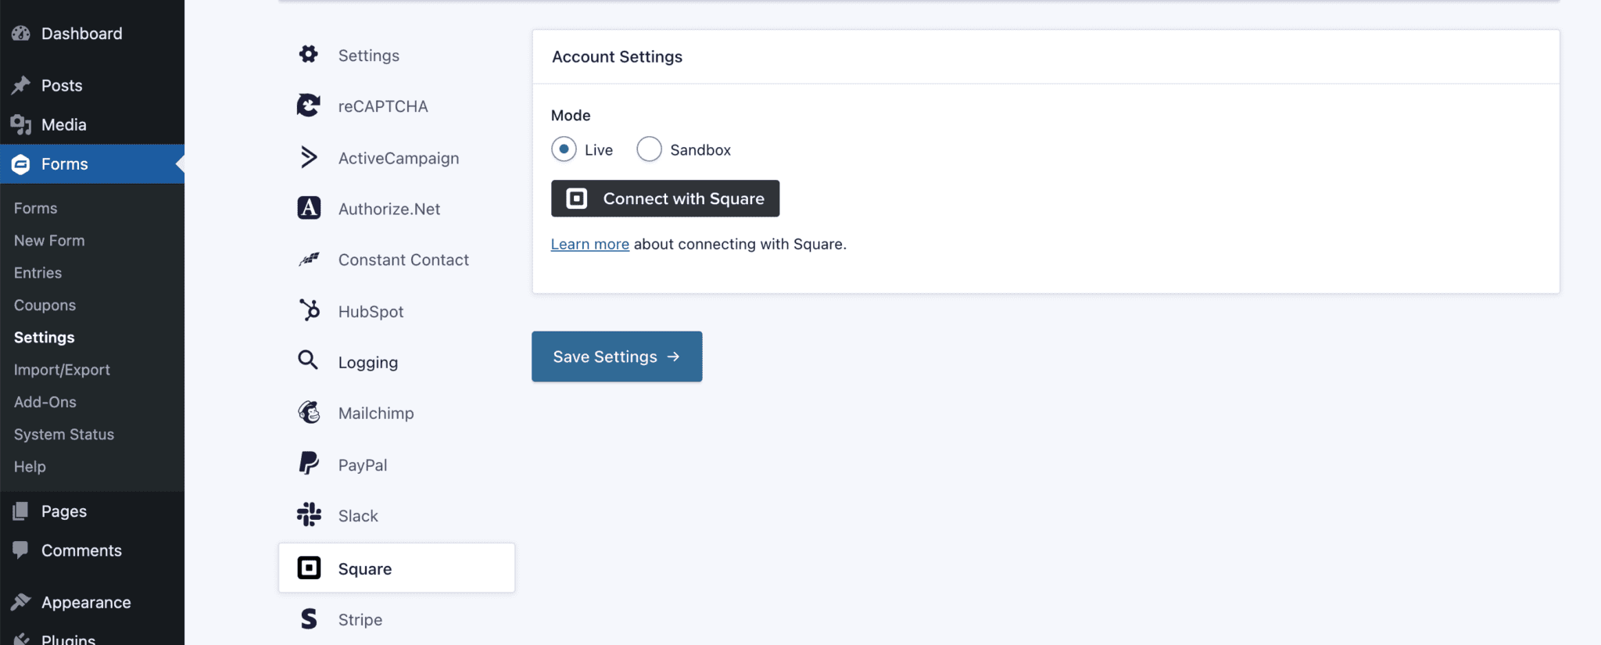Open the Mailchimp monkey icon
The width and height of the screenshot is (1601, 645).
[309, 413]
